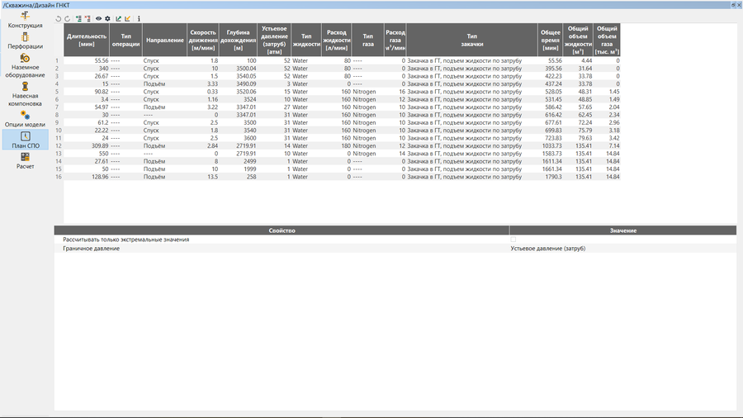The height and width of the screenshot is (418, 743).
Task: Open the Расчет section
Action: click(25, 160)
